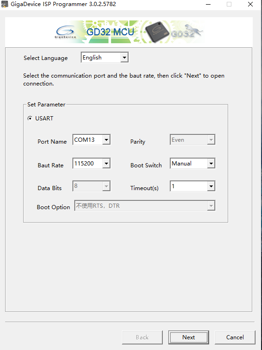
Task: Expand the Port Name COM13 dropdown
Action: click(106, 140)
